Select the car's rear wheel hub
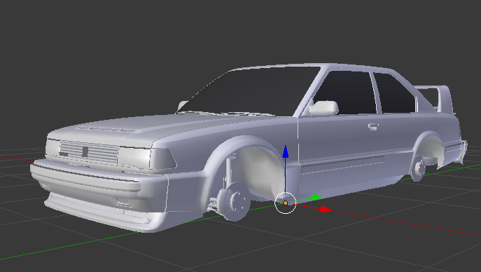The image size is (481, 272). (419, 168)
